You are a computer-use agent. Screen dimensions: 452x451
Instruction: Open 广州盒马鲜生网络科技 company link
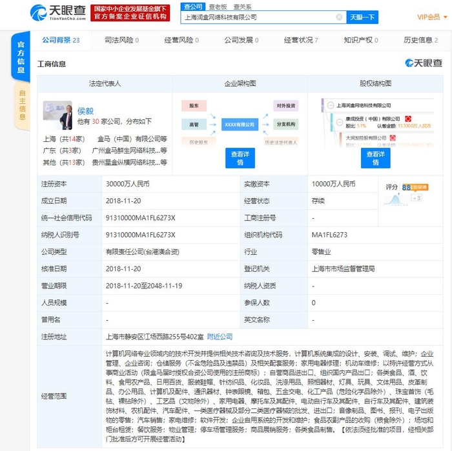click(129, 150)
